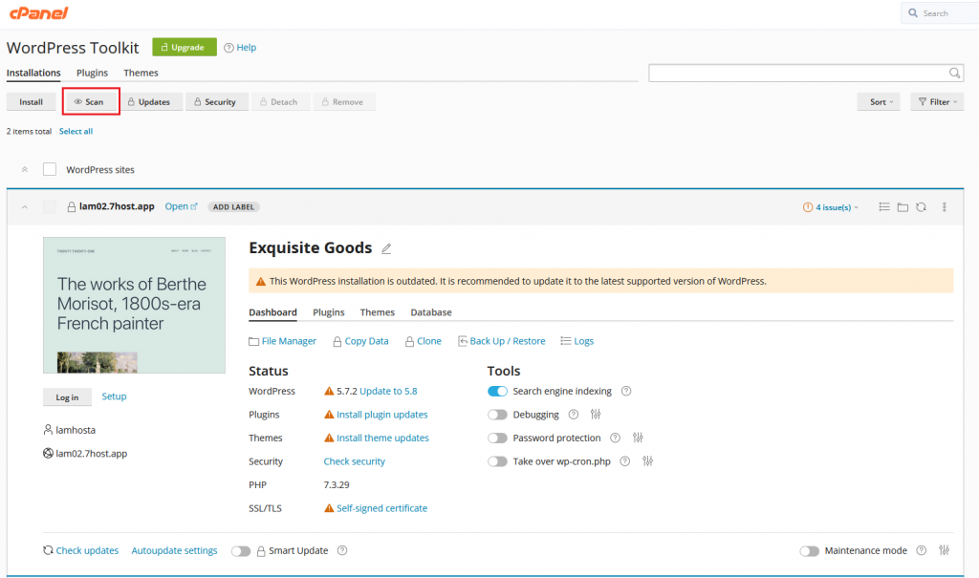Screen dimensions: 979x578
Task: Click the cPanel top Search field
Action: tap(941, 13)
